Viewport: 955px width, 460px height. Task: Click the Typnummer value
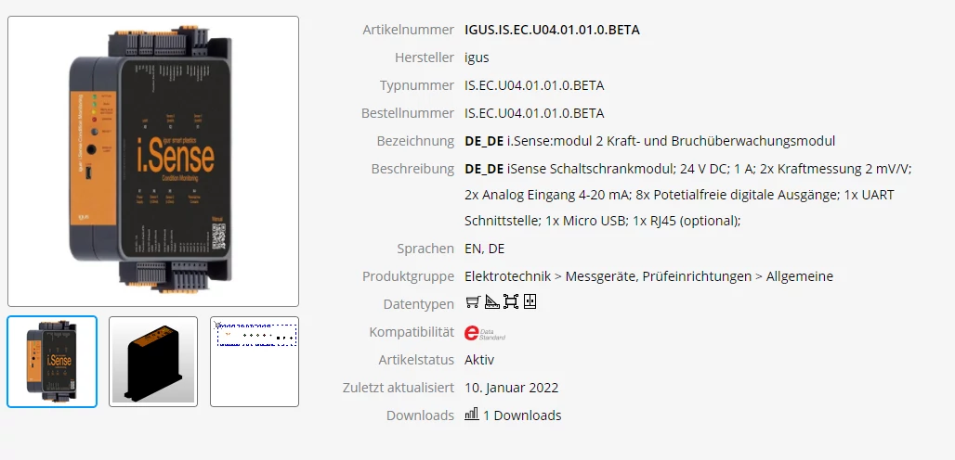click(x=534, y=85)
